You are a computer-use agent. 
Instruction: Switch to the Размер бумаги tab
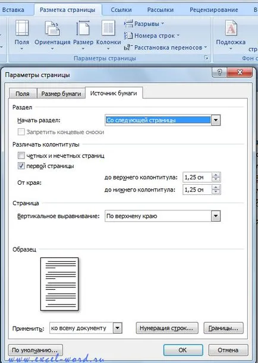(61, 94)
